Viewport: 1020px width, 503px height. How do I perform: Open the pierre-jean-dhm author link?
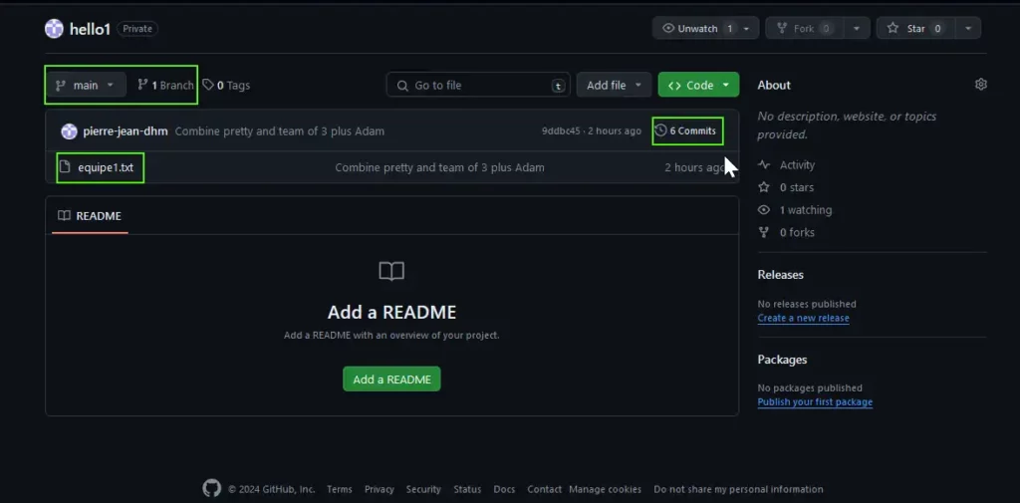click(126, 131)
